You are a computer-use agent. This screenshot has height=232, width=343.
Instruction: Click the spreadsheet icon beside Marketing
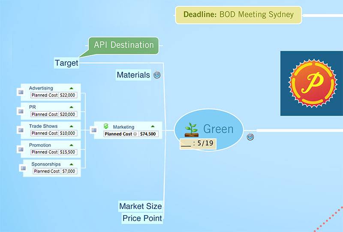coord(94,130)
